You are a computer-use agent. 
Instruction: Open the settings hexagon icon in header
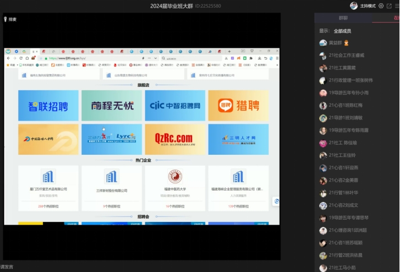[381, 6]
